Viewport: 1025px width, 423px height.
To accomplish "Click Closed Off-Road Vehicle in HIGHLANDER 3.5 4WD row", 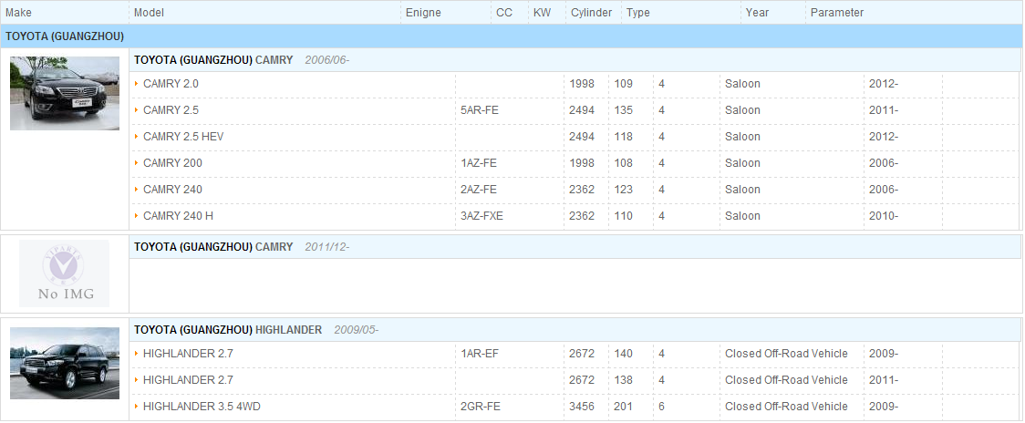I will (786, 406).
